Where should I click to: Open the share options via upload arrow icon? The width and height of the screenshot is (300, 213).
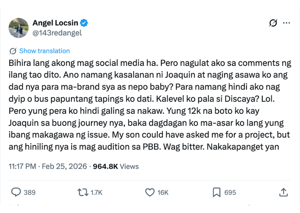coord(283,192)
